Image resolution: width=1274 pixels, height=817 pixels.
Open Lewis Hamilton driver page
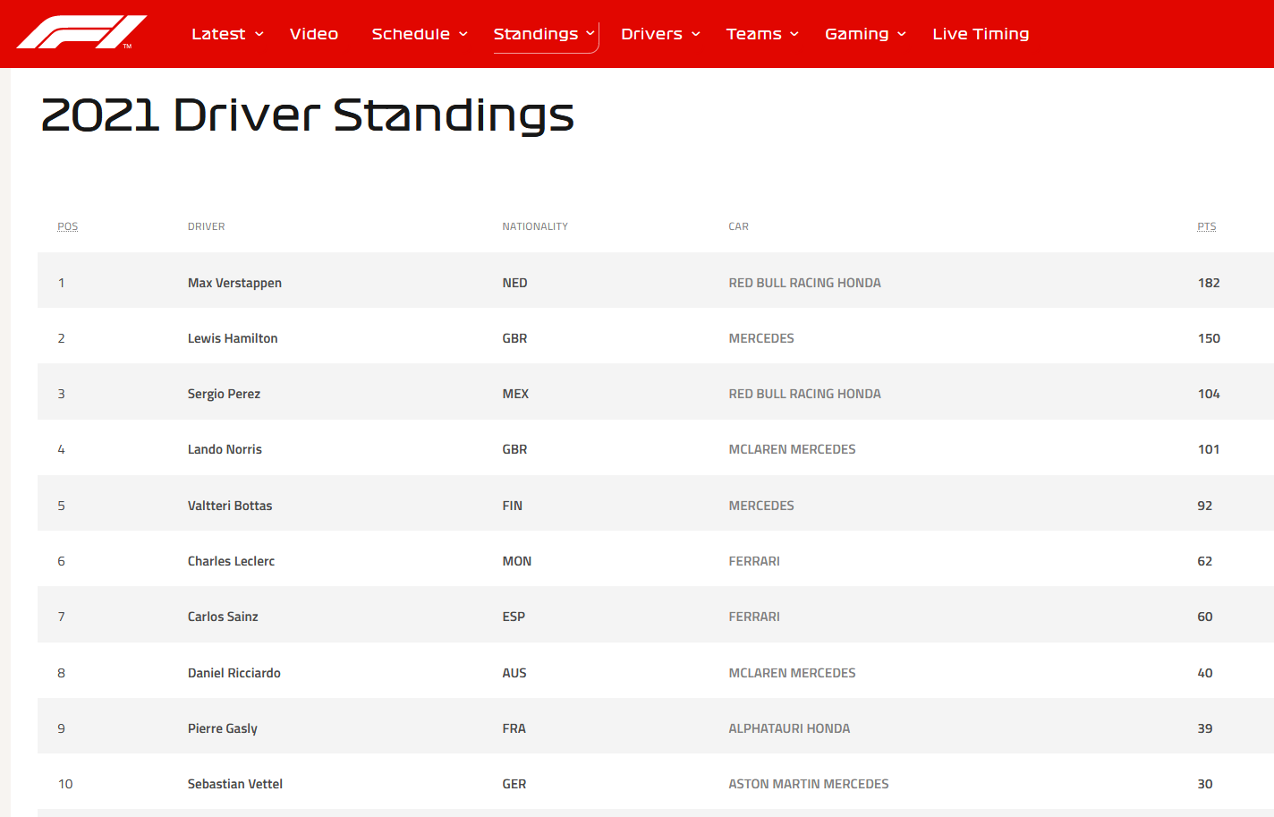pyautogui.click(x=233, y=338)
